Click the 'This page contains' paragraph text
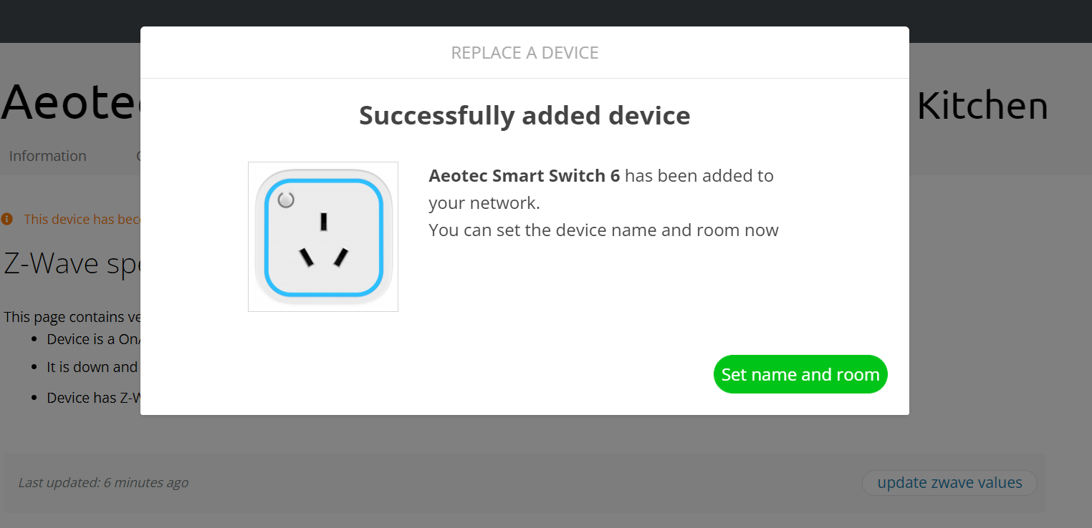Screen dimensions: 1092x528 (72, 317)
